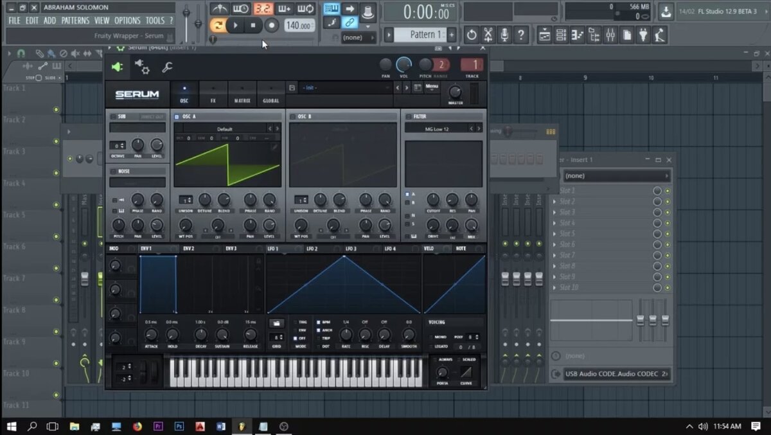Select the green plugin icon in wrapper
771x435 pixels.
pos(117,67)
